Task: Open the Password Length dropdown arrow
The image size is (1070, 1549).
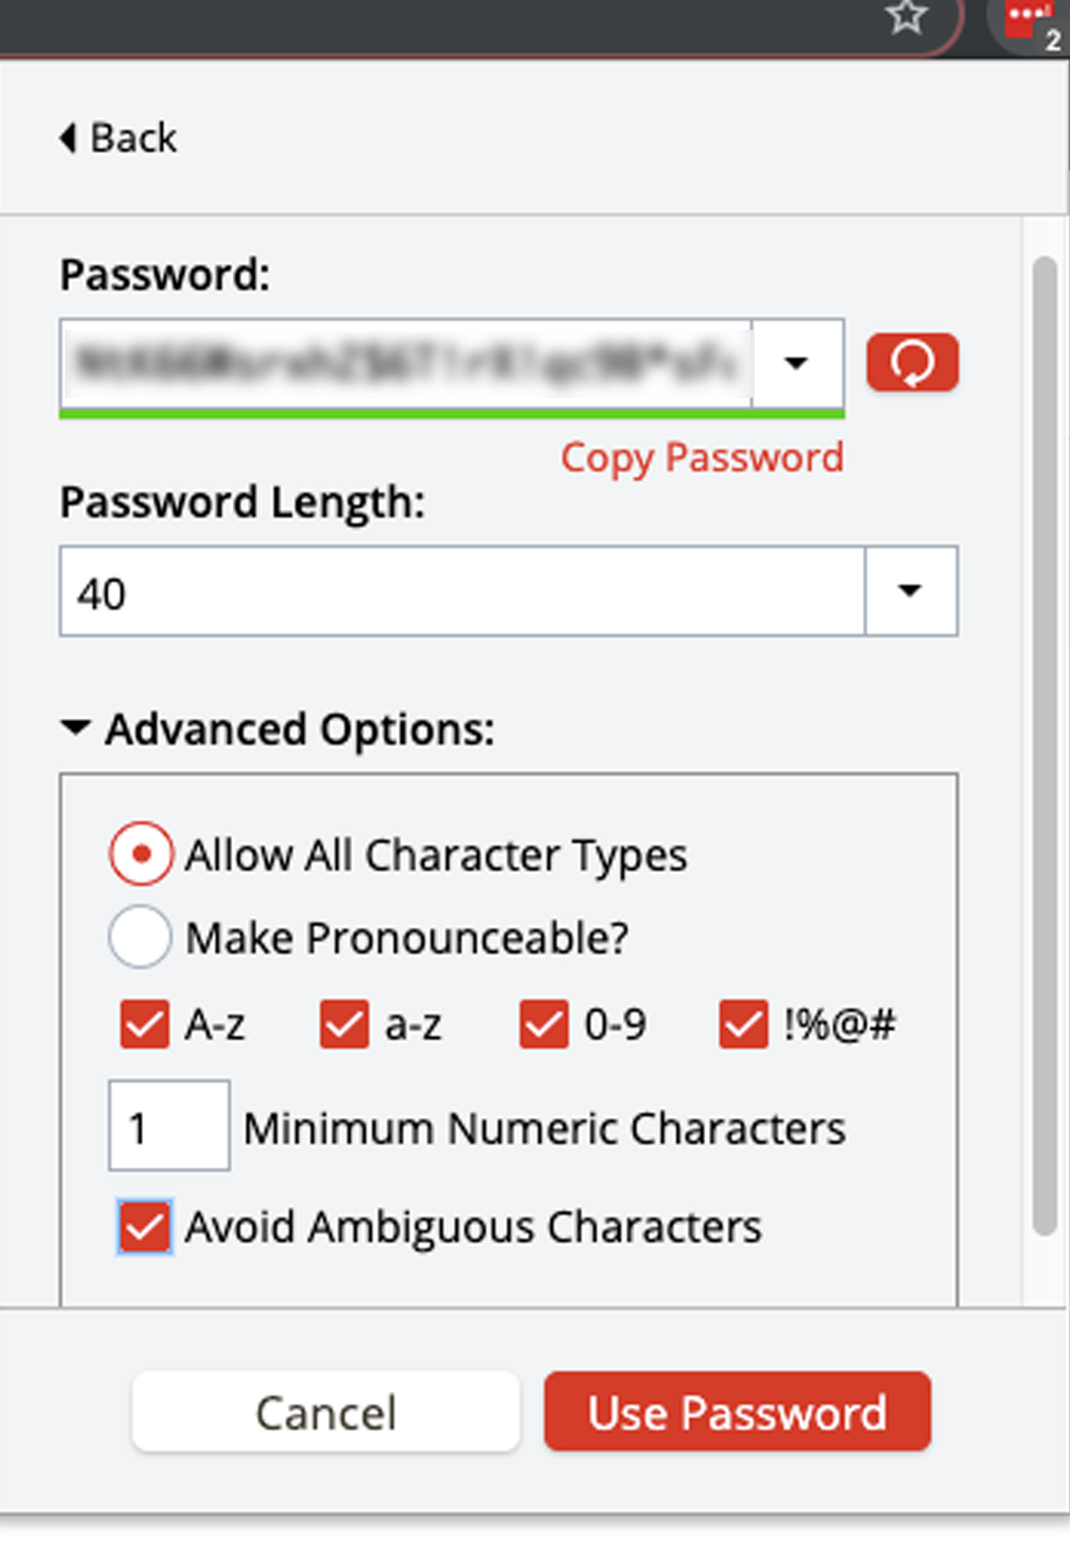Action: (x=909, y=590)
